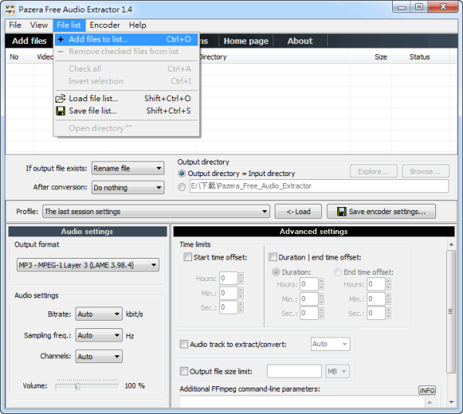Open the Channels dropdown

[99, 356]
